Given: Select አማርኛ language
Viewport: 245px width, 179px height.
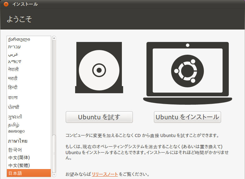Looking at the screenshot, I should [x=29, y=62].
